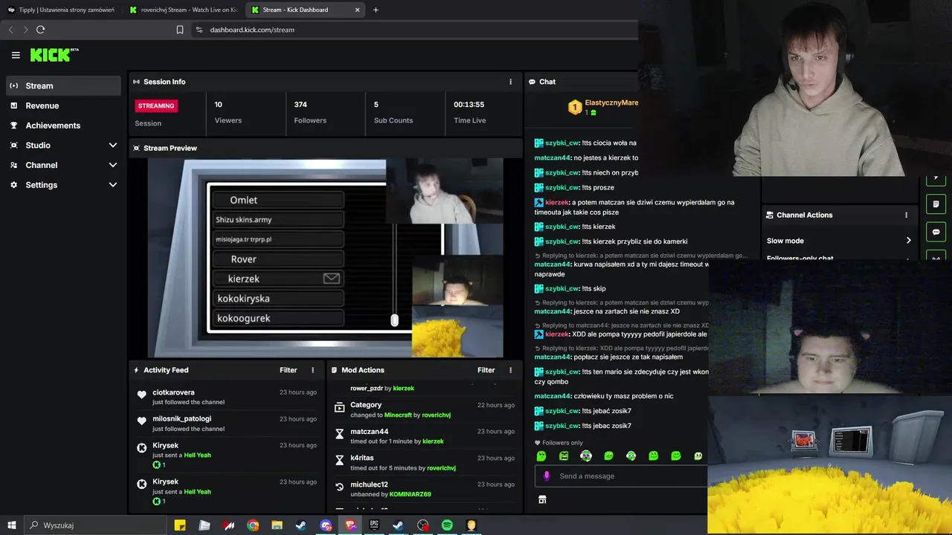Click roverichvj link in k4ritas timeout entry
Screen dimensions: 952x535
[441, 468]
